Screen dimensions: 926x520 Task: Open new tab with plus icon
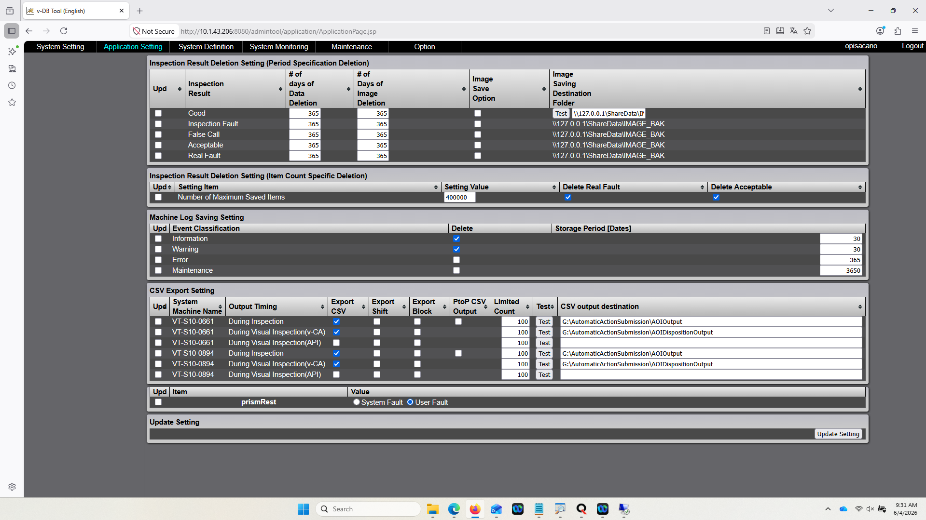pyautogui.click(x=139, y=11)
